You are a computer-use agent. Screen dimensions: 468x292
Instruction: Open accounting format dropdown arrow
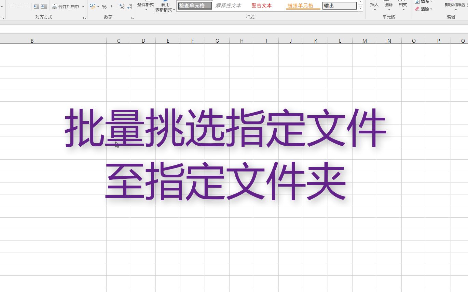(x=98, y=6)
